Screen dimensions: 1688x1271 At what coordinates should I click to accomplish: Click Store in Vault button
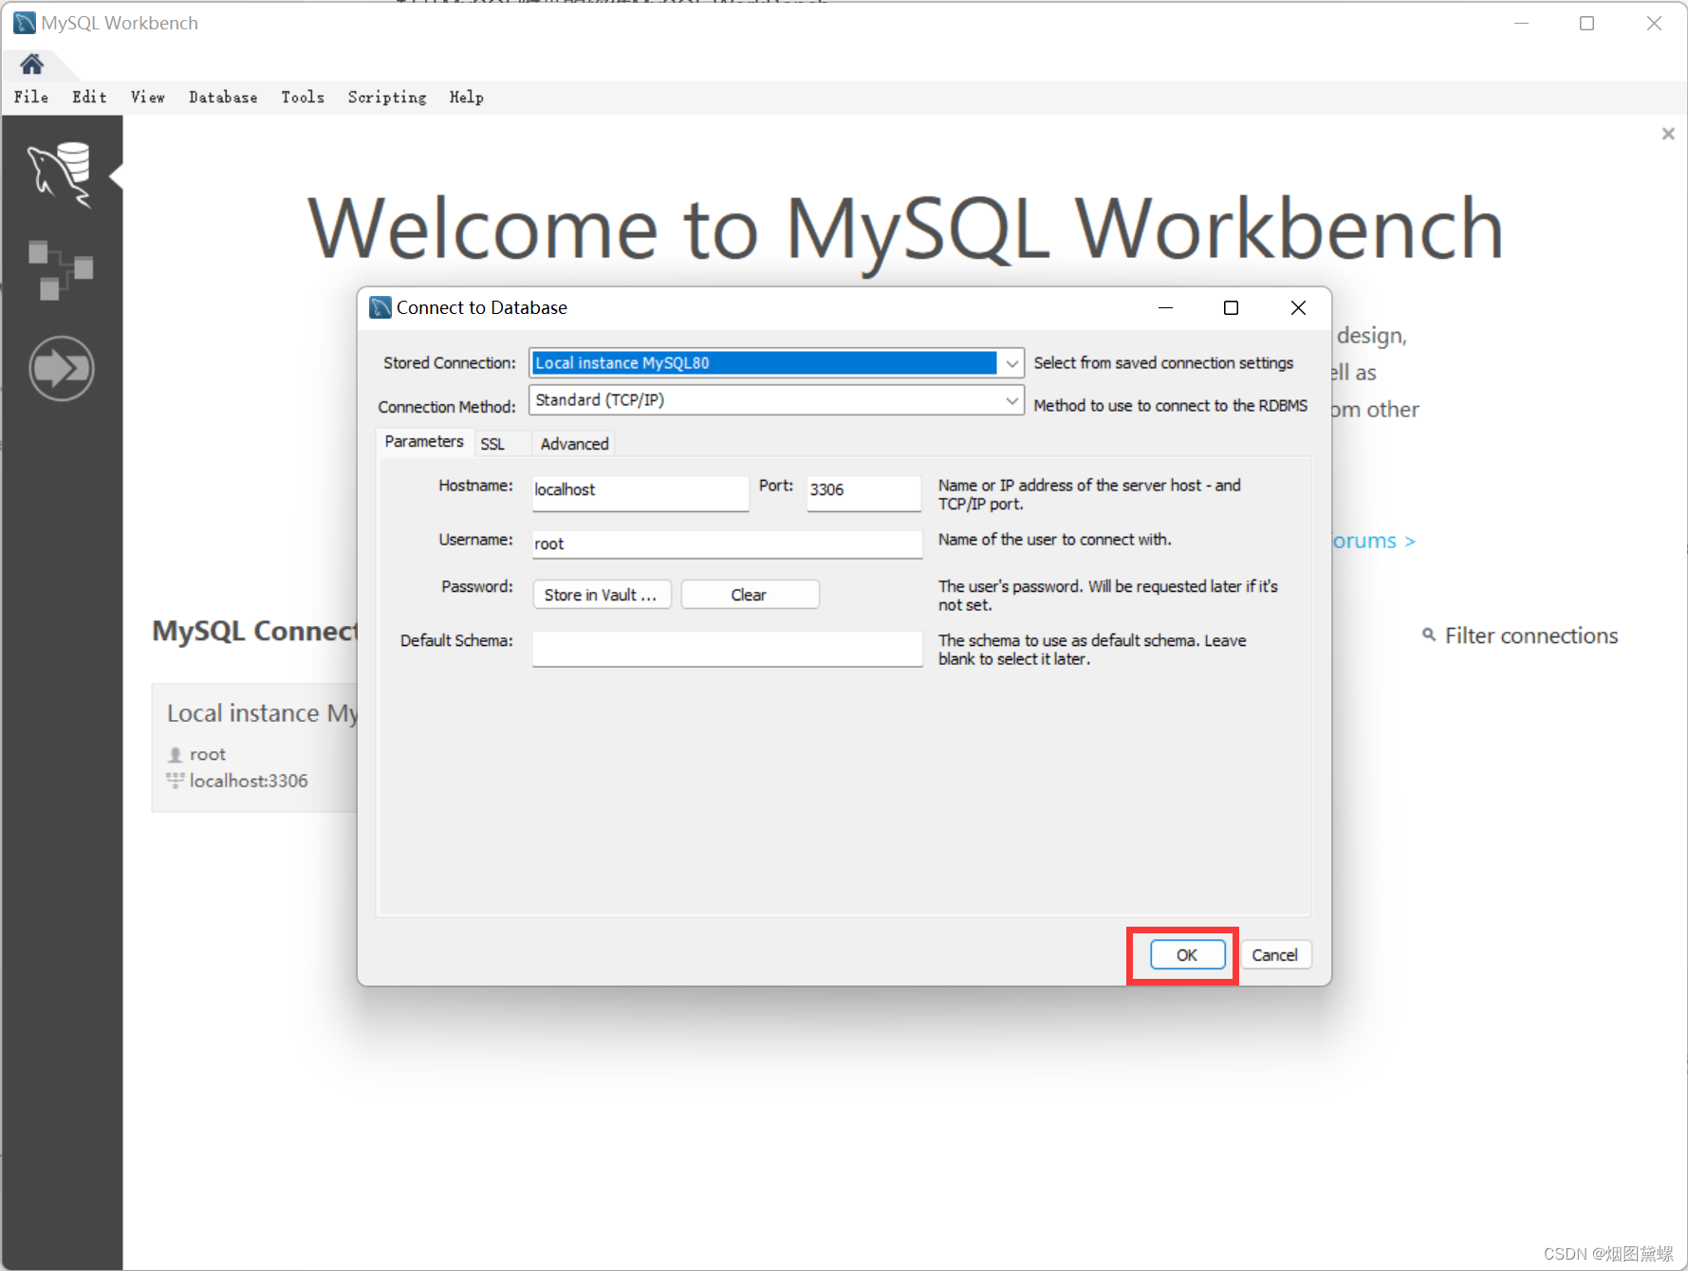[x=602, y=595]
